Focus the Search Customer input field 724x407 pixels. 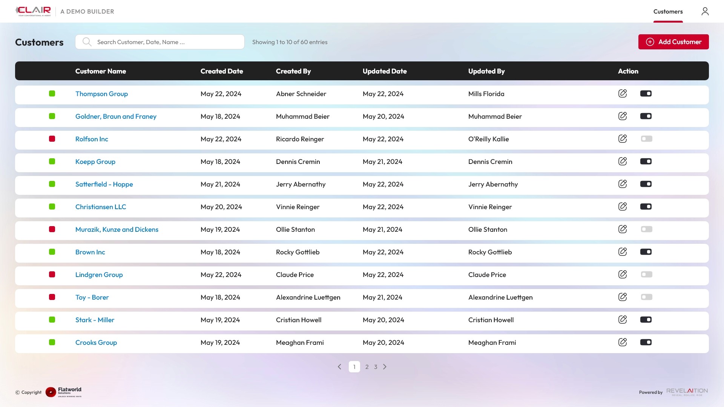166,42
